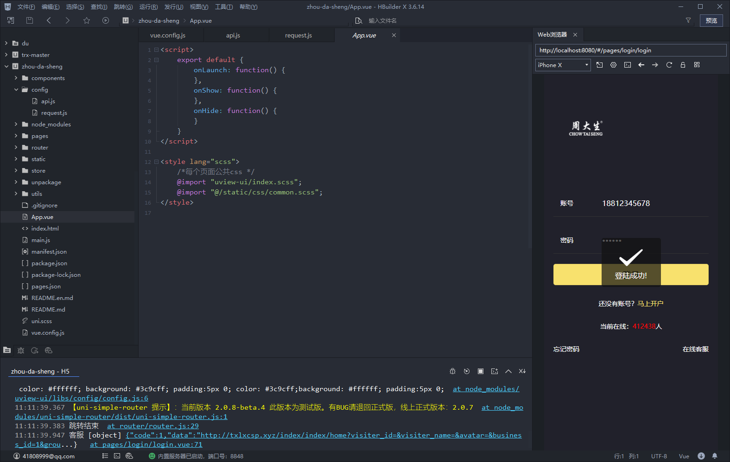Click the 在线客服 link
Screen dimensions: 730x462
click(x=696, y=349)
